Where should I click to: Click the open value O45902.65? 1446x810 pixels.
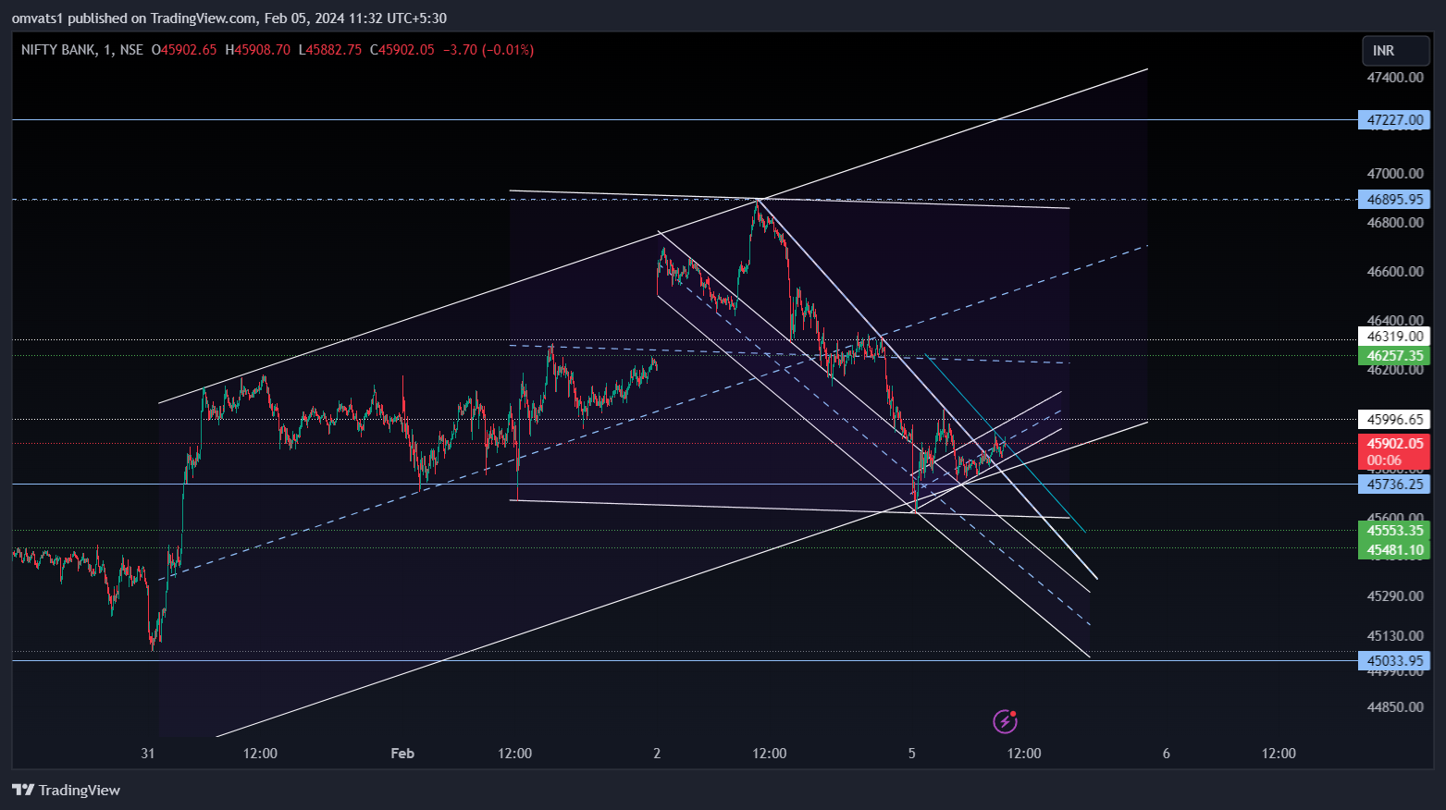(x=184, y=50)
